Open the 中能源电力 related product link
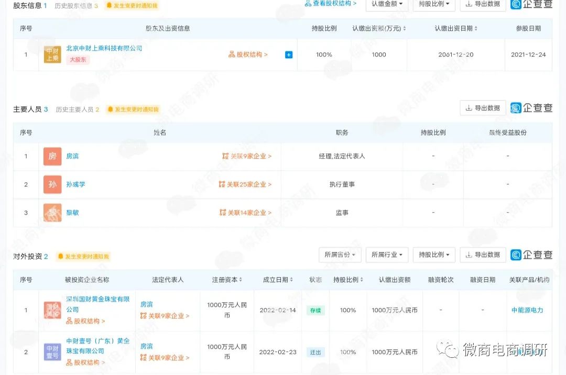Screen dimensions: 566x375 coord(527,310)
